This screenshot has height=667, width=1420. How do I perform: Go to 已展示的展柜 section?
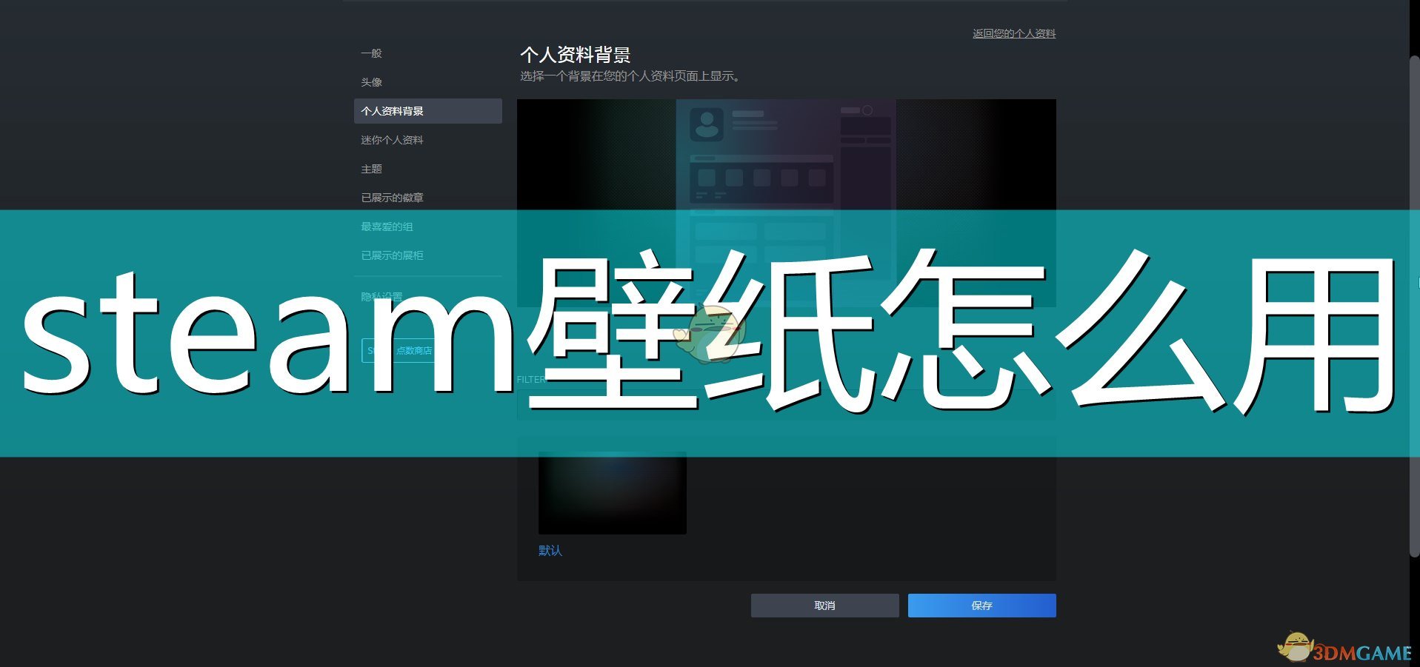[x=392, y=255]
